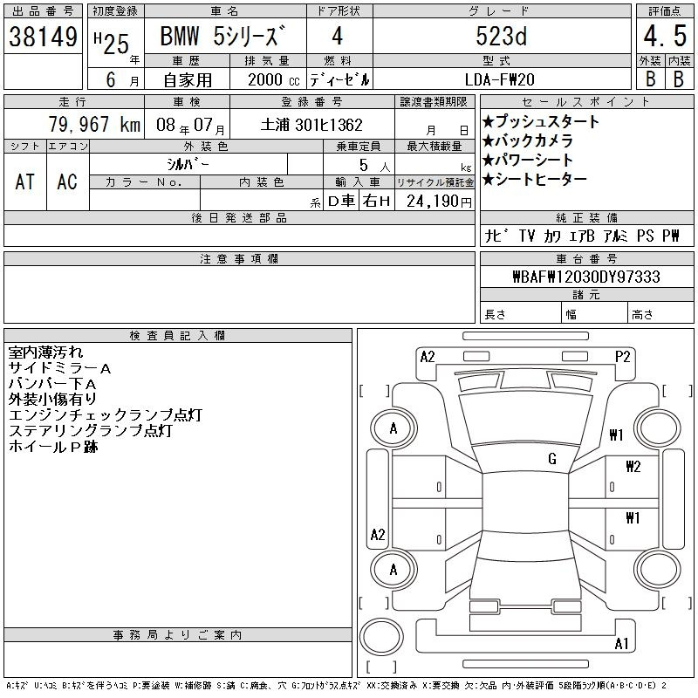Click the door count value 4
The width and height of the screenshot is (698, 698).
(x=338, y=36)
